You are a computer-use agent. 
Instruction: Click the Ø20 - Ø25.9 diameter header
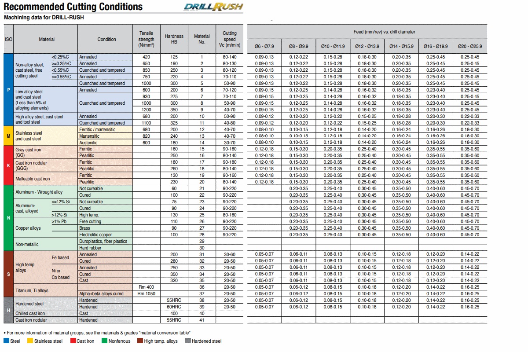click(469, 46)
